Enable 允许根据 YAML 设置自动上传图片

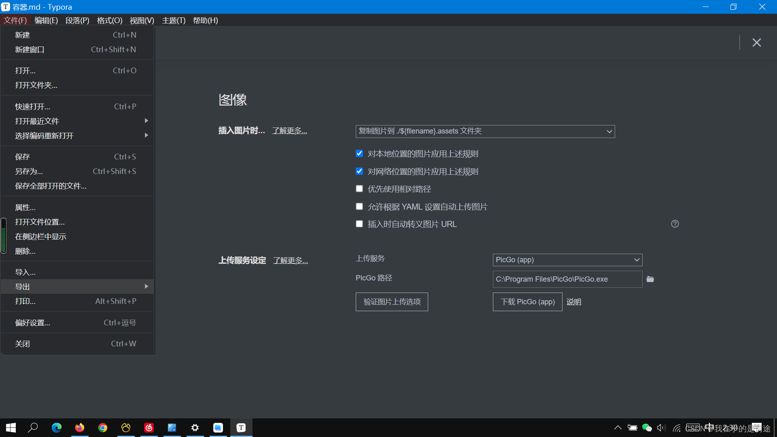[x=359, y=206]
